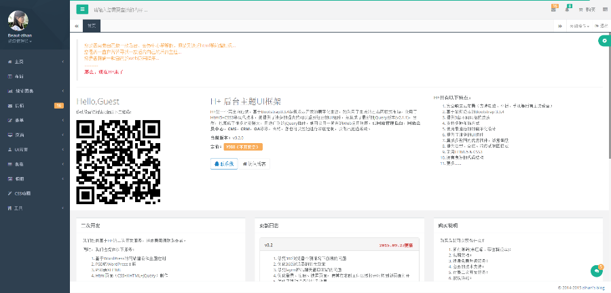Click the tab-scroll right double arrow

pos(560,26)
